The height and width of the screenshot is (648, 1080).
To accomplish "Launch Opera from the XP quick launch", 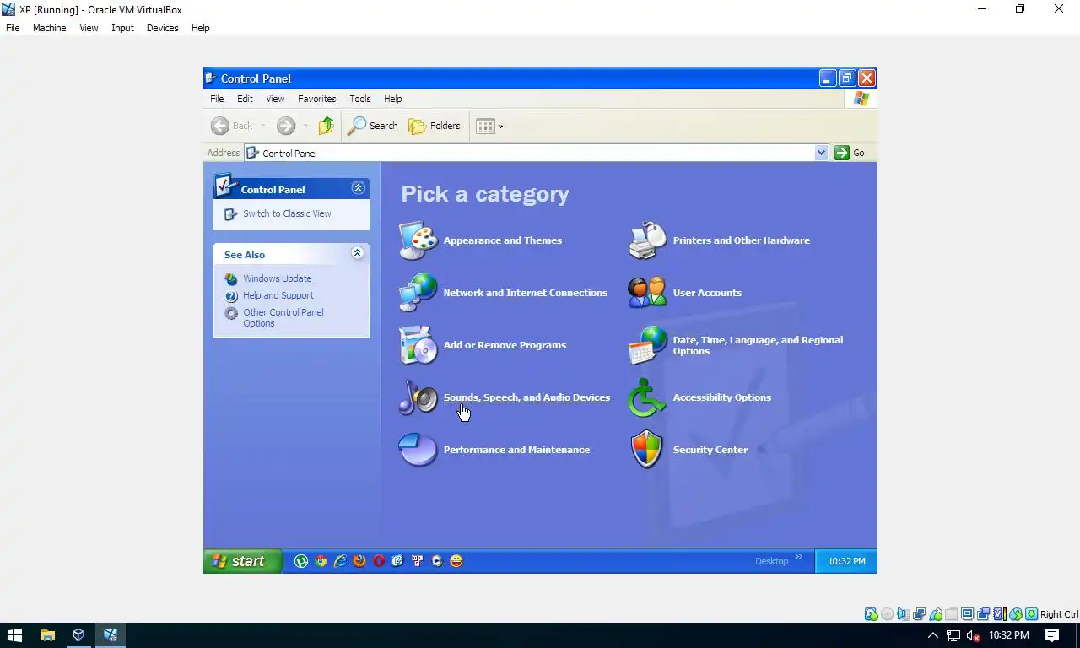I will [x=379, y=561].
